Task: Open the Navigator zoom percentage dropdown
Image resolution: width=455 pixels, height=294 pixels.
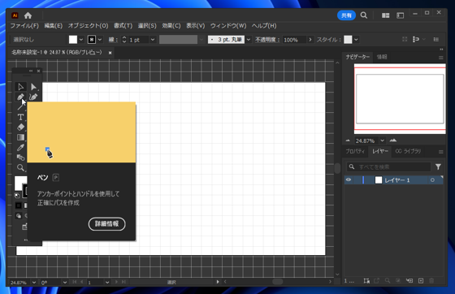Action: click(383, 141)
